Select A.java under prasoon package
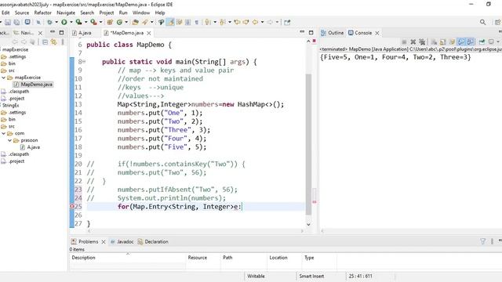 [x=30, y=147]
